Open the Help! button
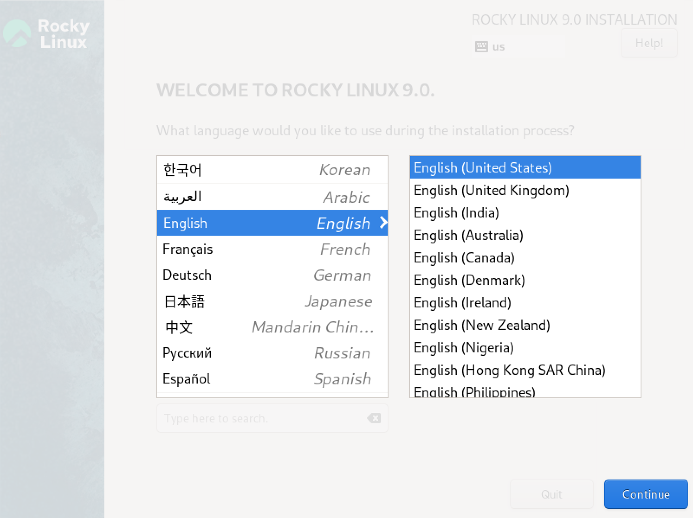 pos(649,43)
